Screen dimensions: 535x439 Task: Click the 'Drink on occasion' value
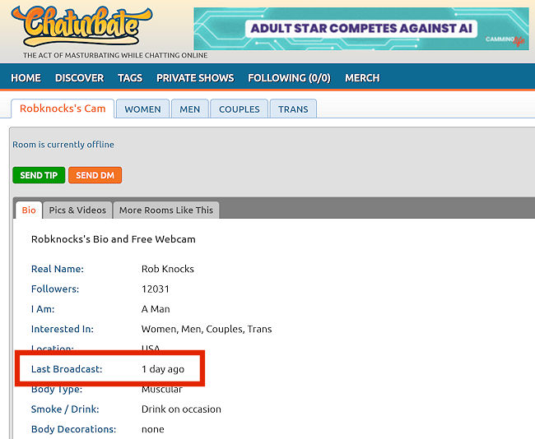click(181, 409)
